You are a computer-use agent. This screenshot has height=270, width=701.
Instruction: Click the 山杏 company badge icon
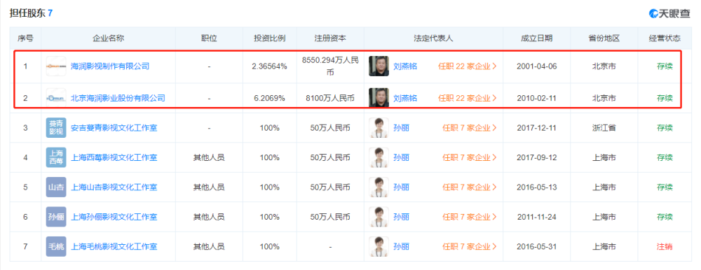[x=56, y=187]
